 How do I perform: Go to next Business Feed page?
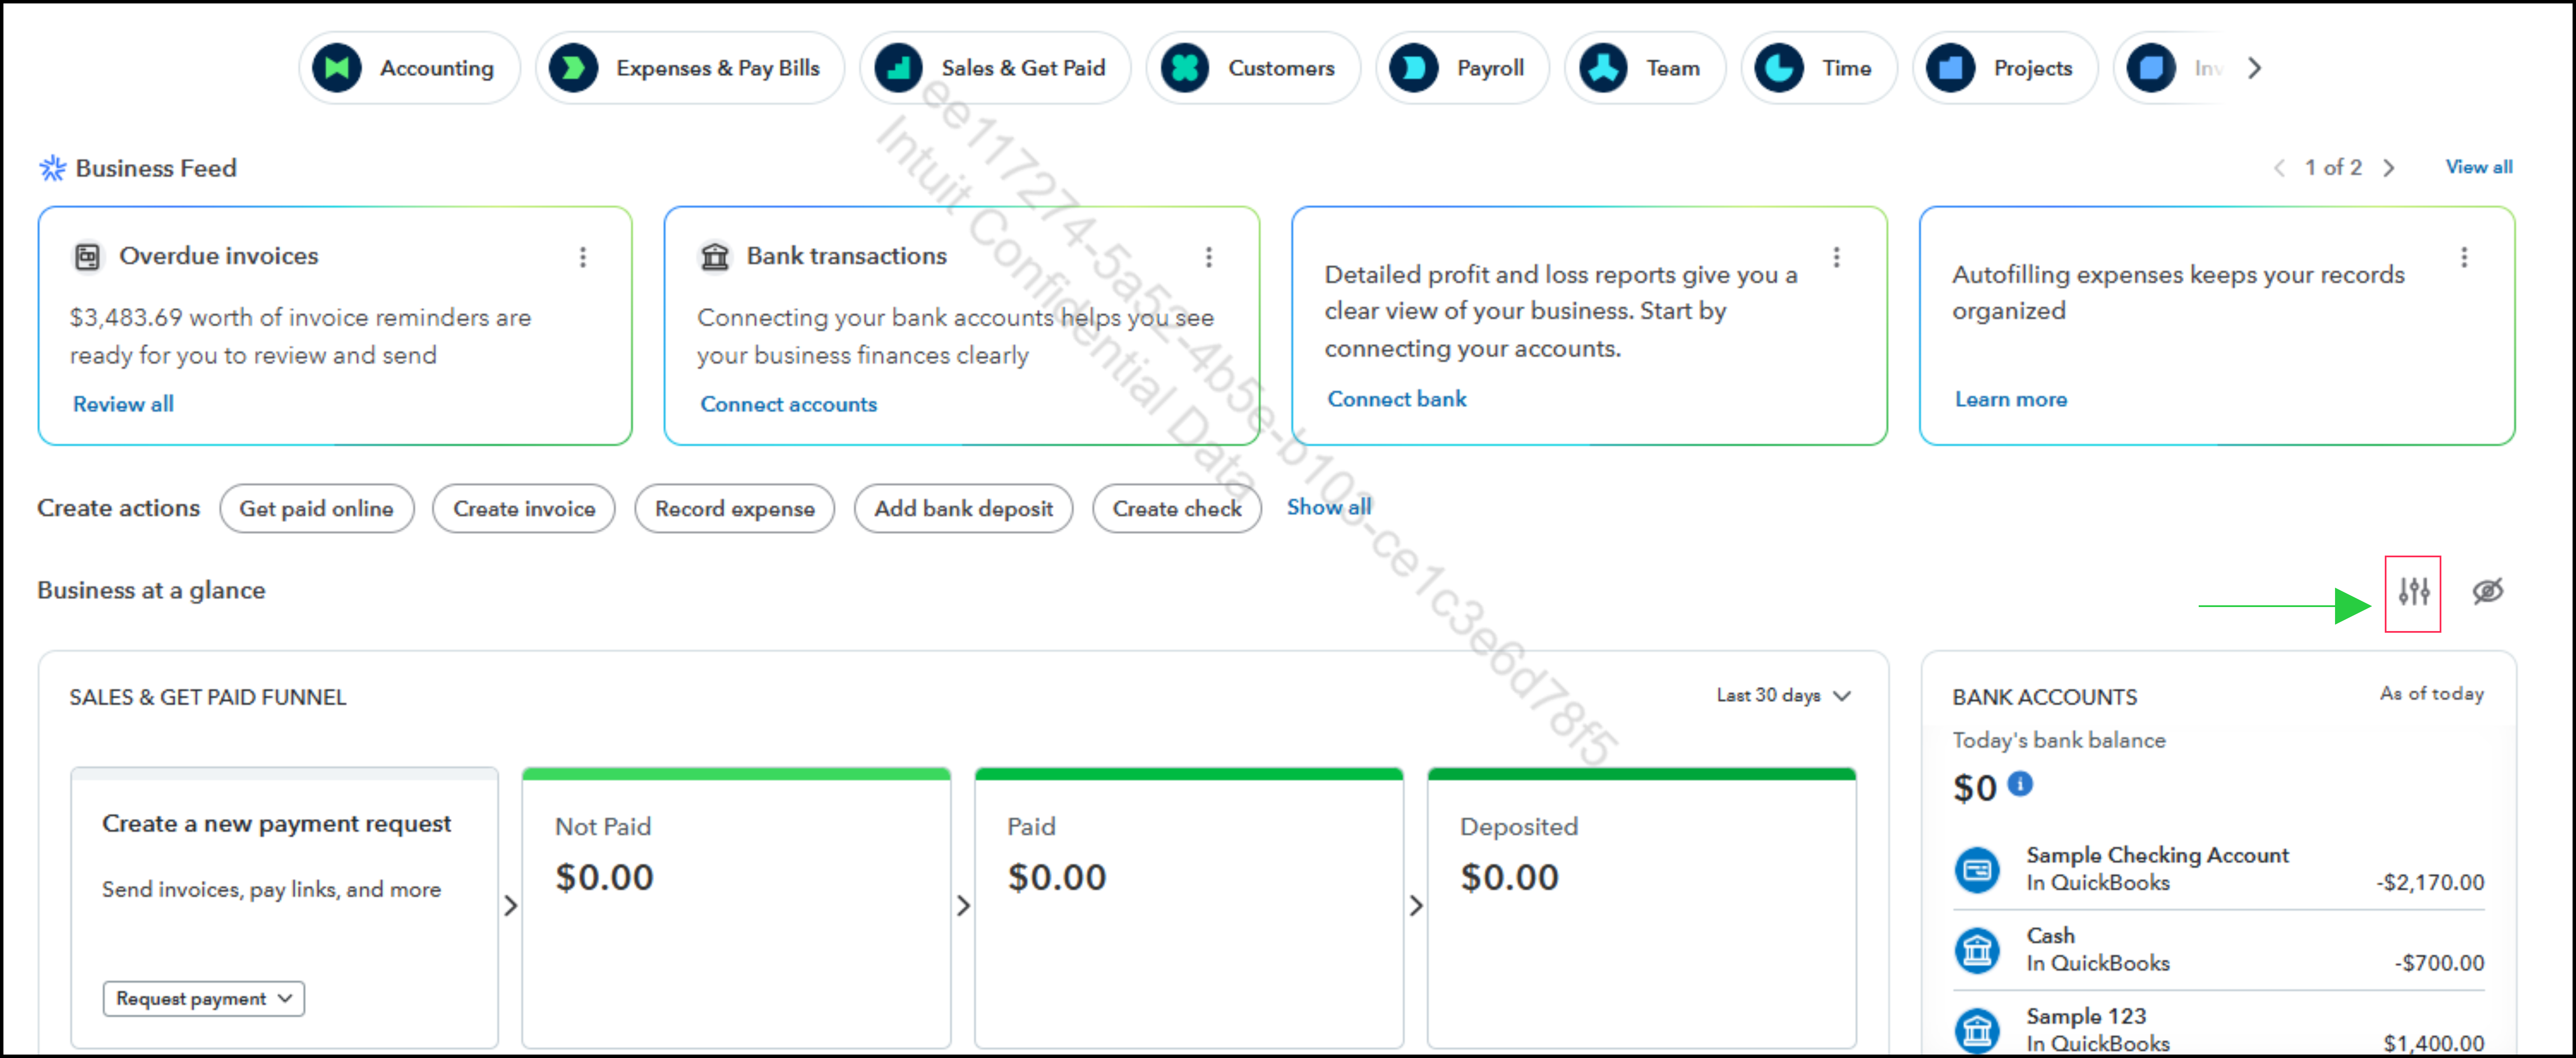coord(2388,168)
